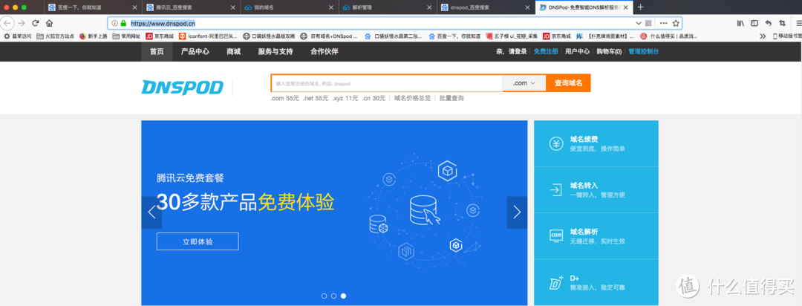802x306 pixels.
Task: Switch to the dnspod_百度搜索 tab
Action: click(x=487, y=7)
